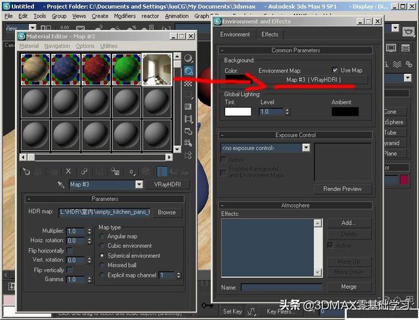419x320 pixels.
Task: Open the Navigation menu
Action: tap(57, 46)
